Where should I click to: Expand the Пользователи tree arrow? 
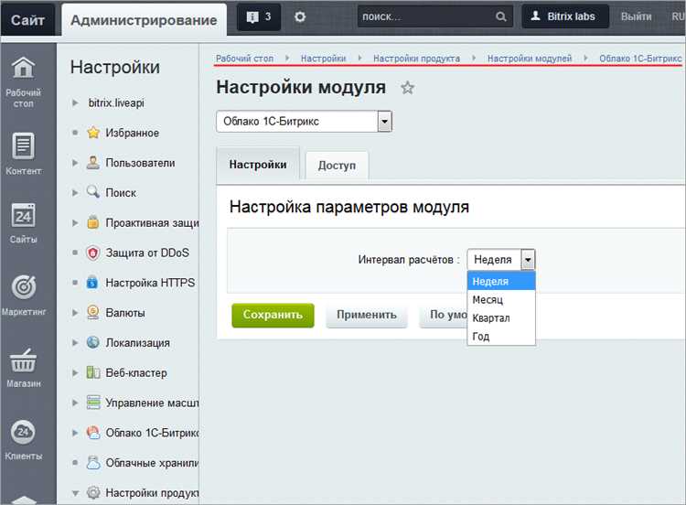coord(75,163)
